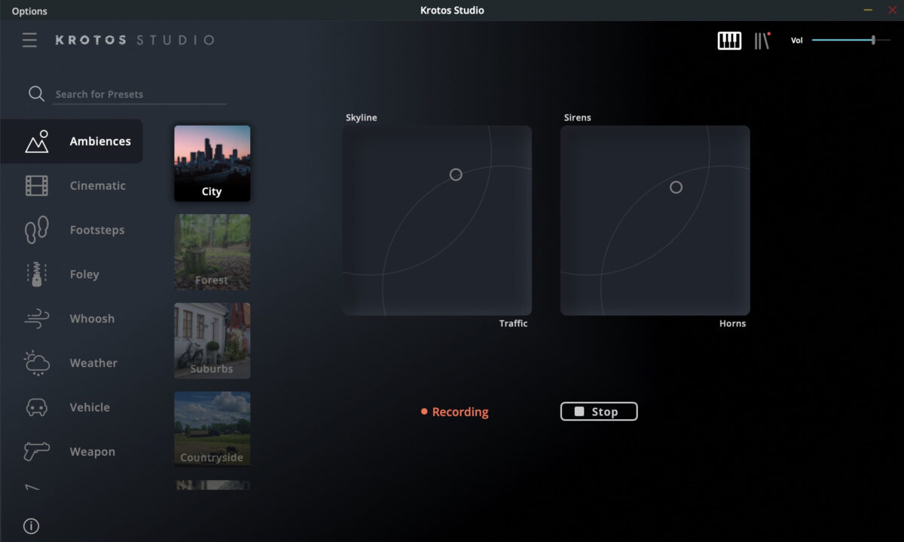Pick the Weapon gun icon
The height and width of the screenshot is (542, 904).
[36, 452]
